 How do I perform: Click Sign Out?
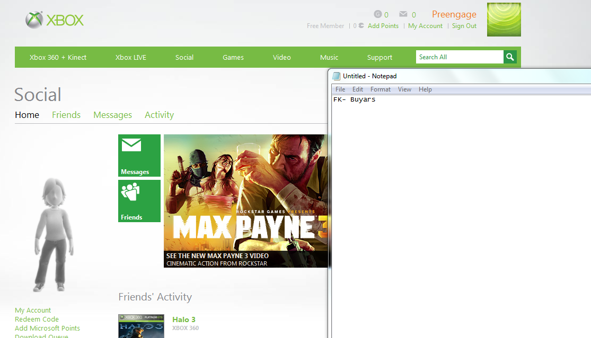pos(464,26)
